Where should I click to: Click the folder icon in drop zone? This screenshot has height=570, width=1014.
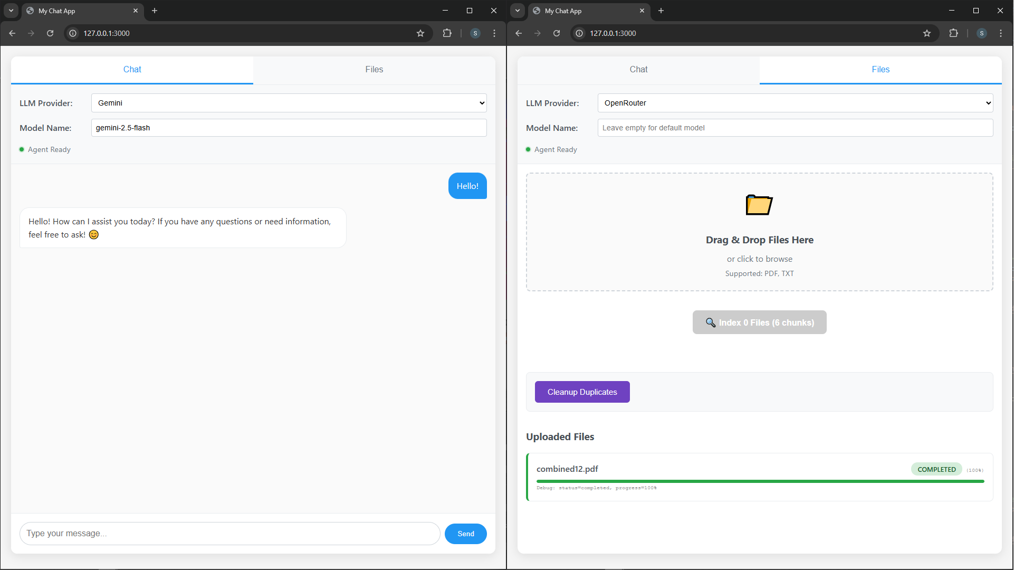point(759,205)
